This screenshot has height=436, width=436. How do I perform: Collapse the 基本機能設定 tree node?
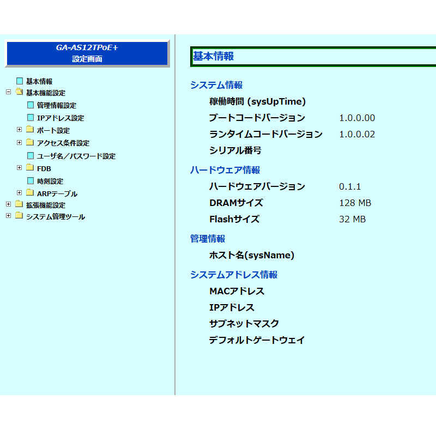click(x=8, y=92)
